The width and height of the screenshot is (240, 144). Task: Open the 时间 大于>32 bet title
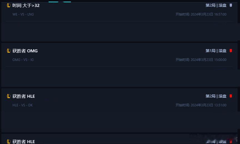coord(26,6)
